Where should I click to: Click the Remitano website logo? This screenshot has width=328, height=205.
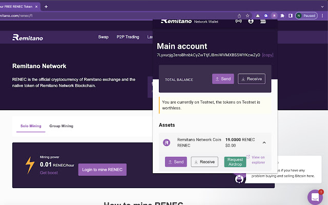coord(28,37)
